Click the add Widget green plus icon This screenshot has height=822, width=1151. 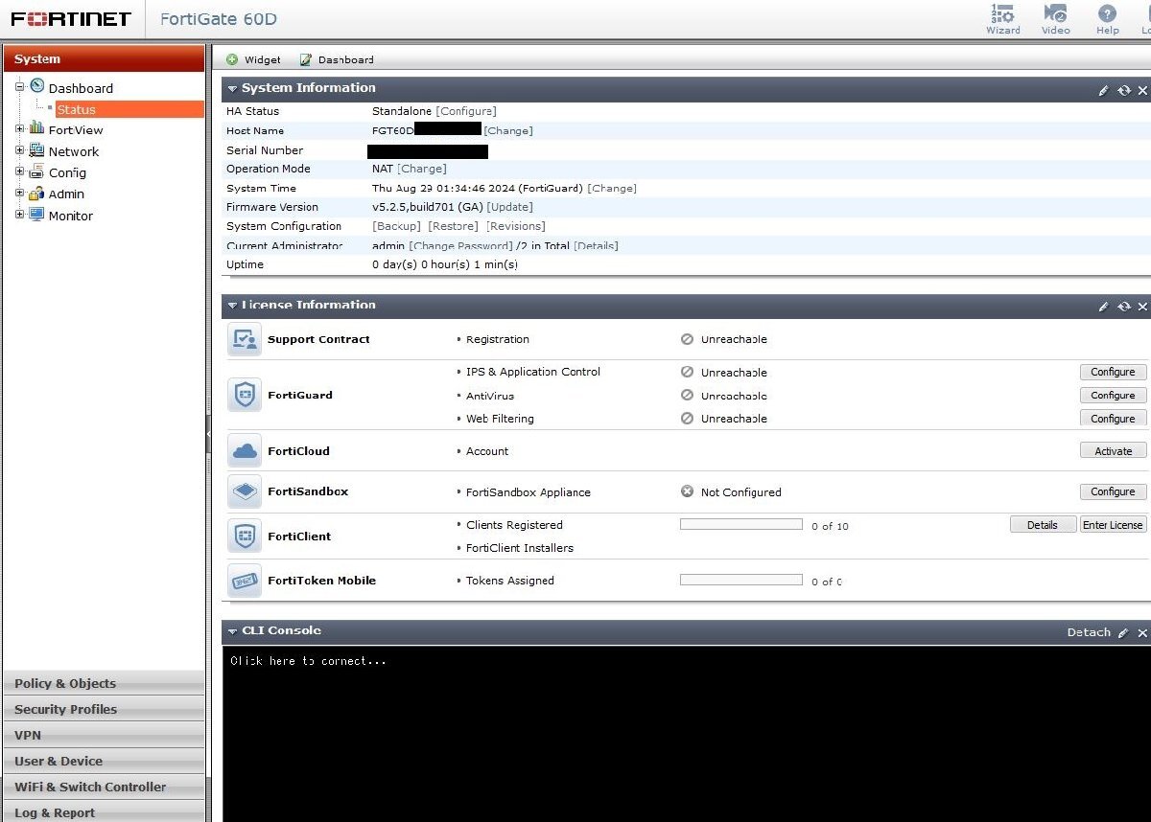232,59
